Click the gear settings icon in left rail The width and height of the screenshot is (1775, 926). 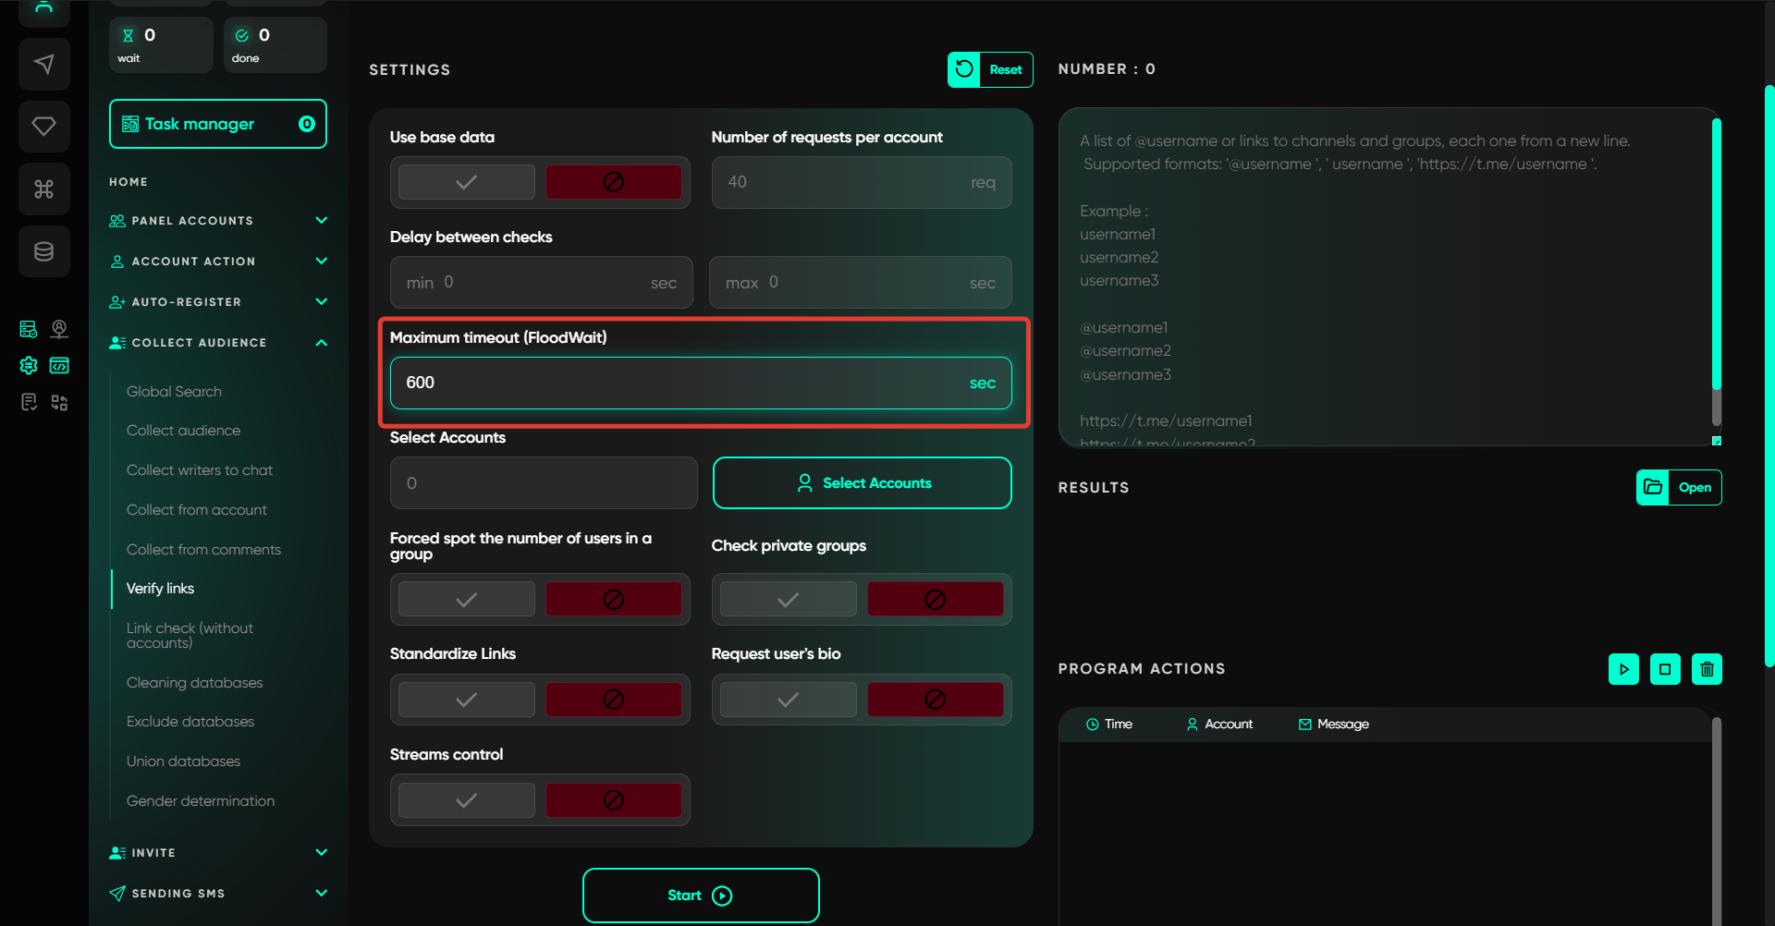[x=29, y=366]
